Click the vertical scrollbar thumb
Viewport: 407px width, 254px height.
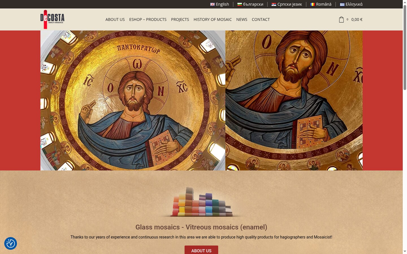(x=405, y=47)
